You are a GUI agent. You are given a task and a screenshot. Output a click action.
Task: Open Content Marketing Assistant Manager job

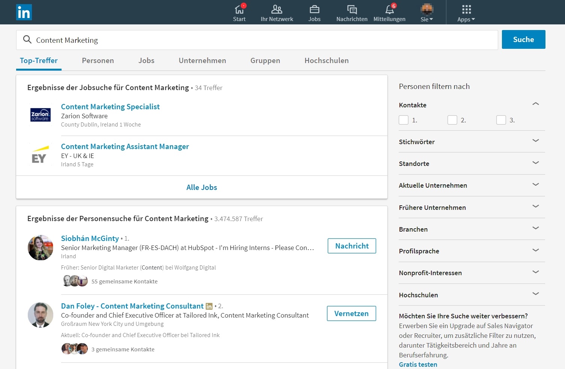pos(125,146)
